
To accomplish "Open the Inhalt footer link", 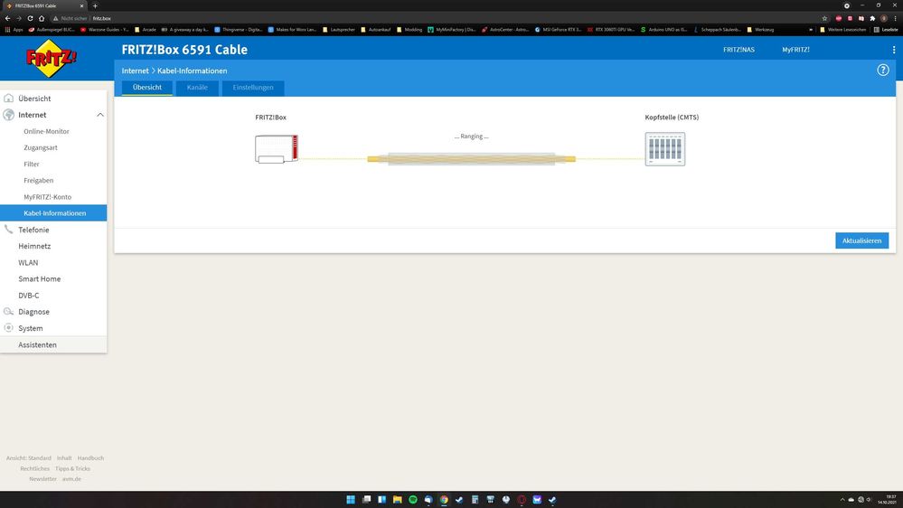I will (x=64, y=458).
